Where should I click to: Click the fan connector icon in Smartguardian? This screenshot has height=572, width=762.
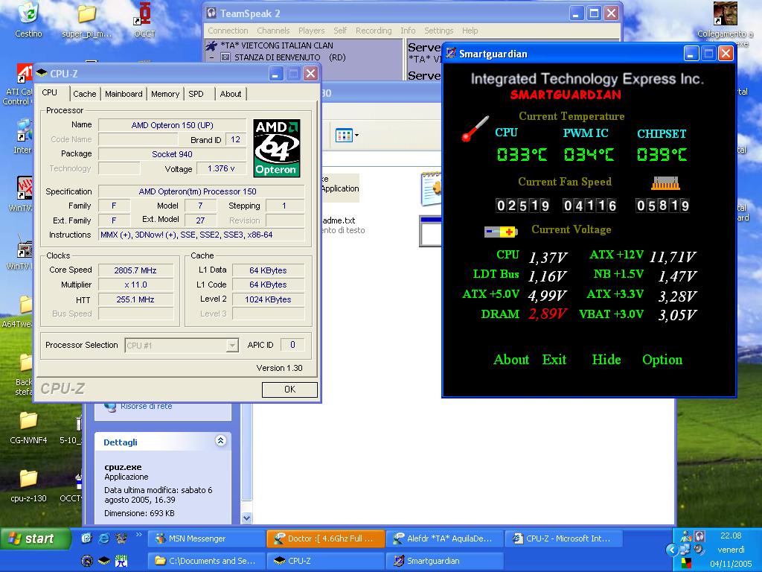[665, 183]
